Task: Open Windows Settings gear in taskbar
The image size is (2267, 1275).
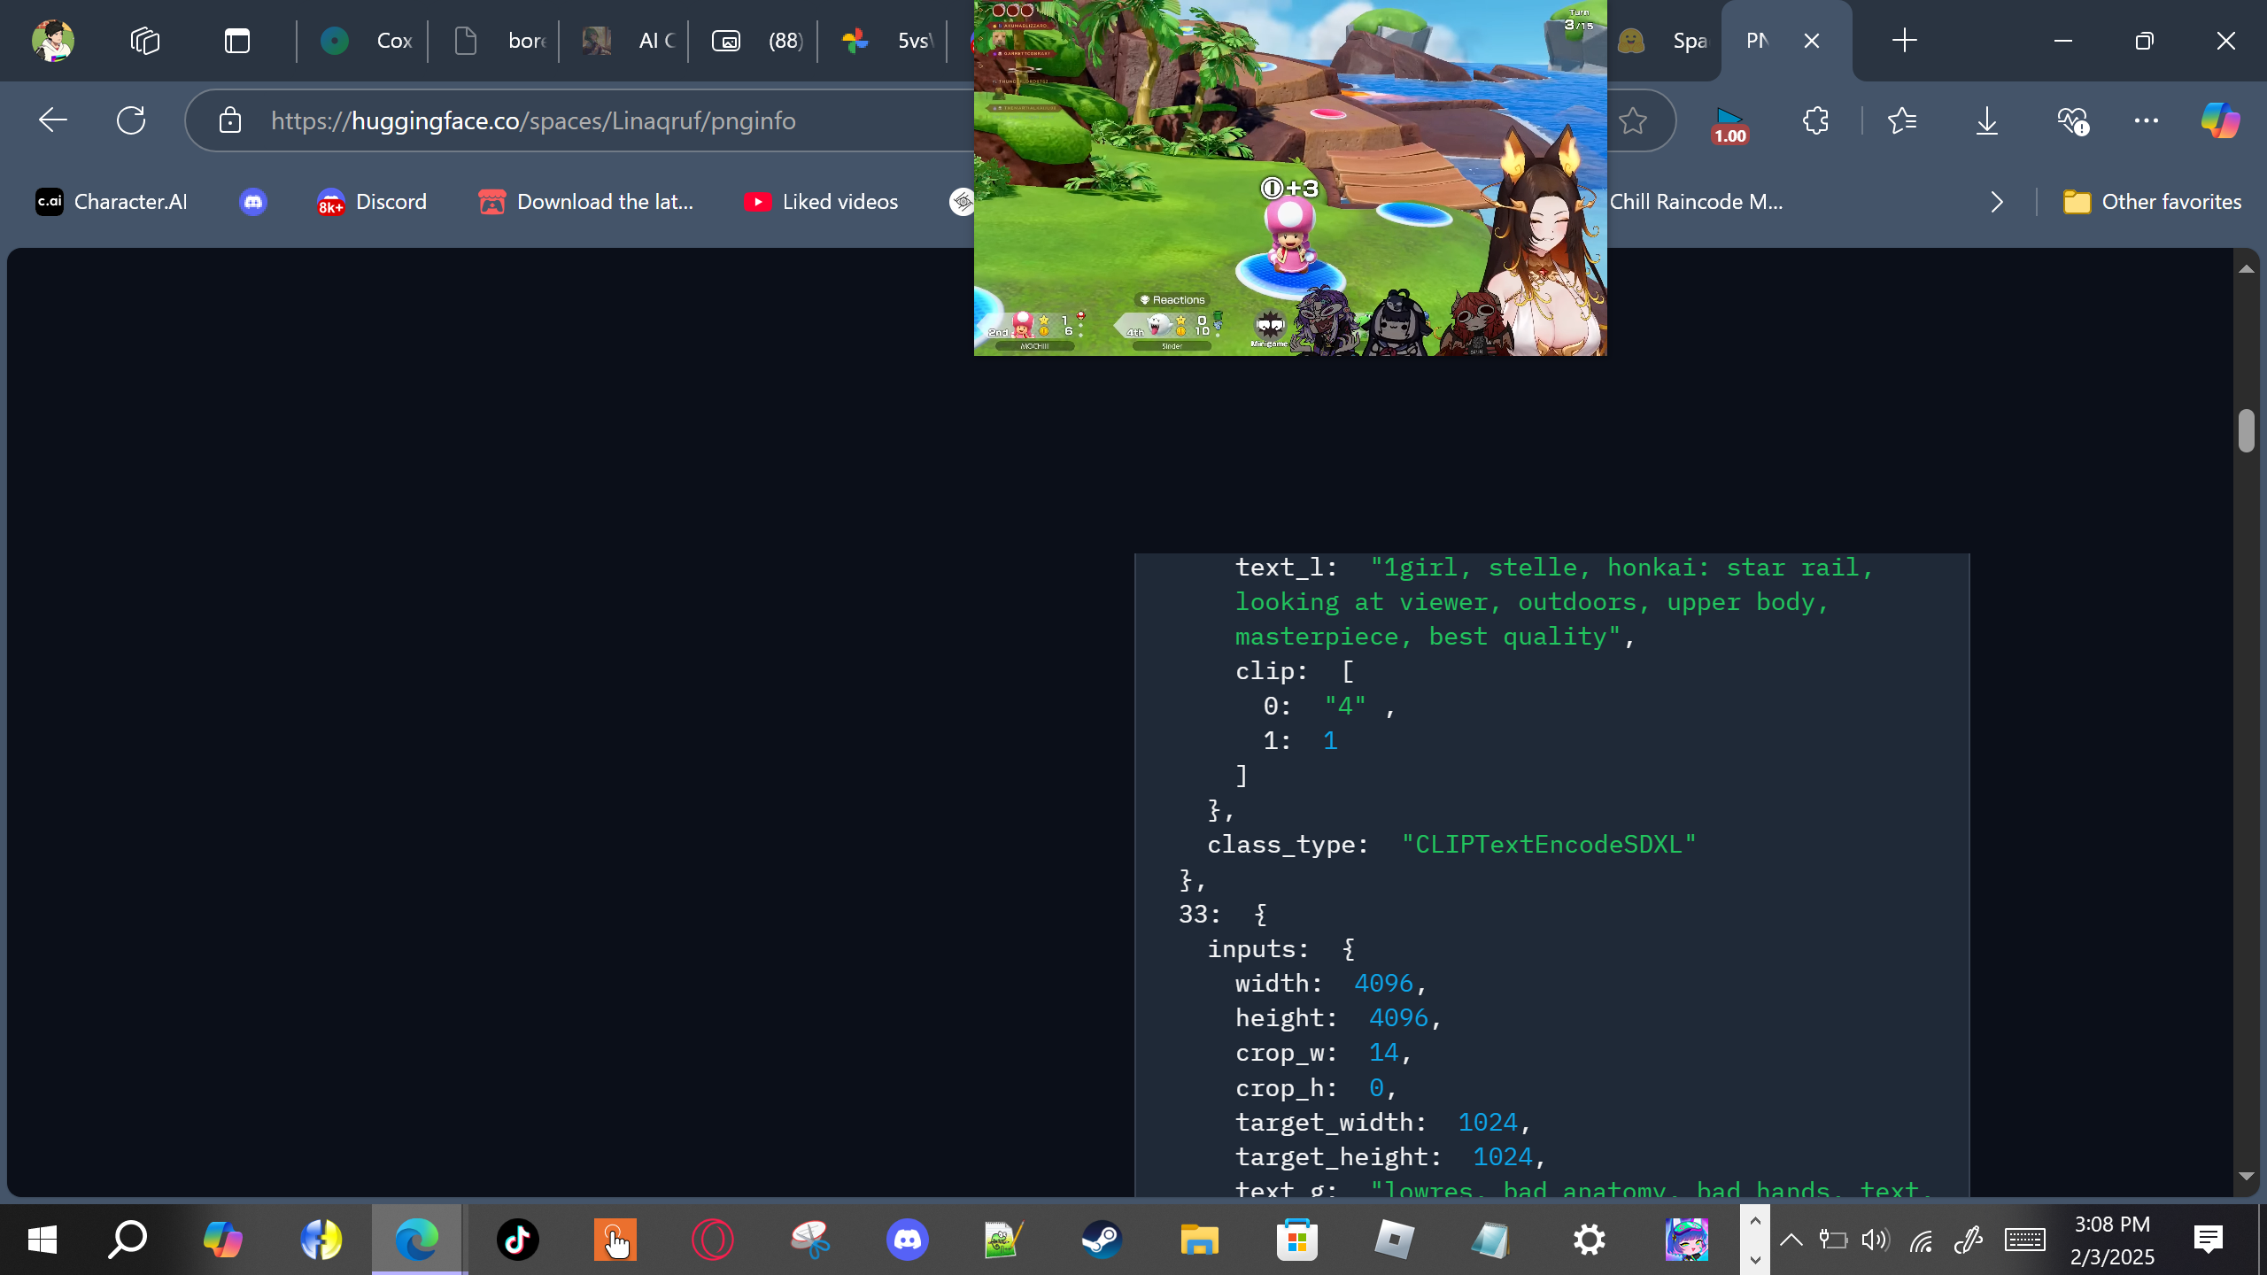Action: [x=1590, y=1240]
